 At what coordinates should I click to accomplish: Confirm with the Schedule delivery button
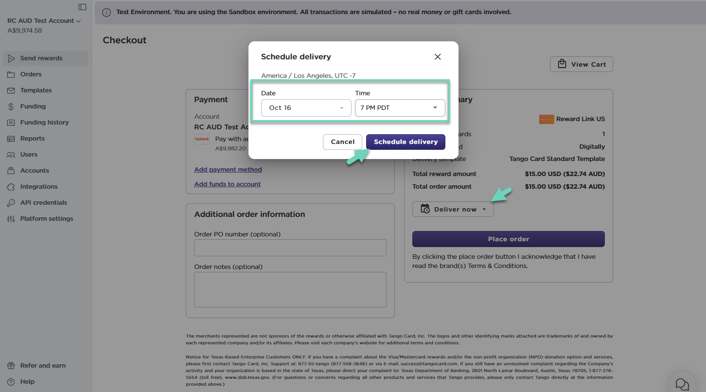[x=406, y=142]
